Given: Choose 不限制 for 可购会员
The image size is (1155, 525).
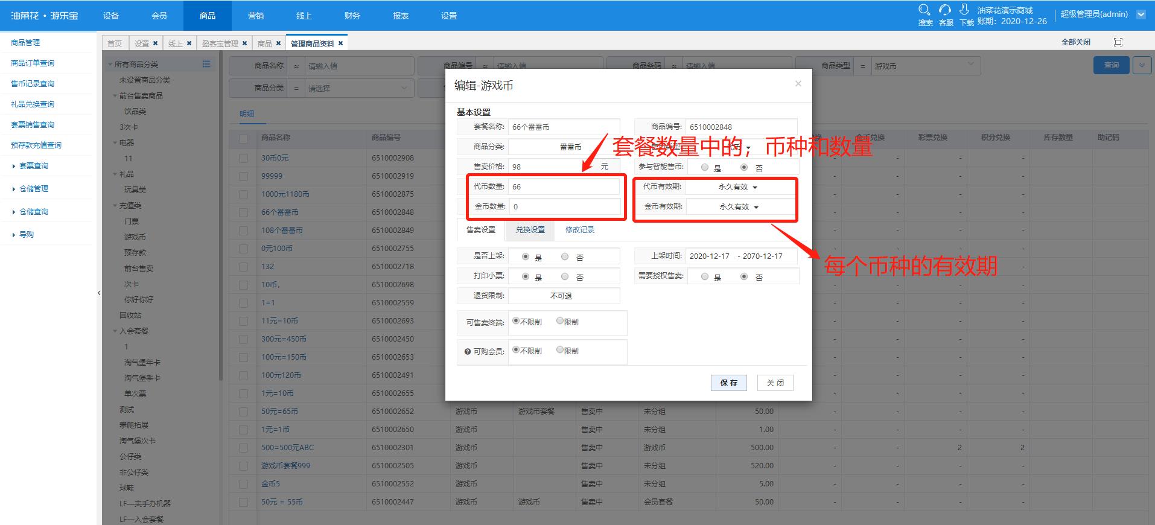Looking at the screenshot, I should pyautogui.click(x=516, y=349).
